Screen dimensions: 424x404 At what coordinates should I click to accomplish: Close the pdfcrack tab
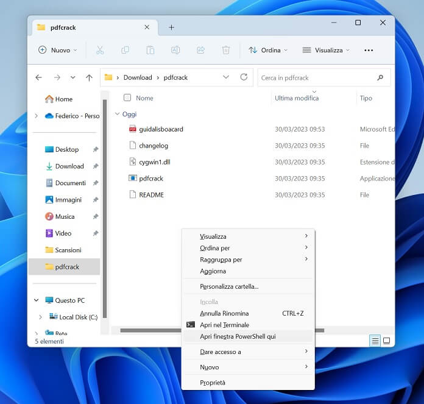click(x=147, y=27)
